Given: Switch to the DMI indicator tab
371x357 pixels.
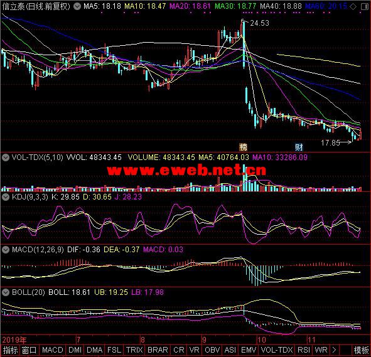Looking at the screenshot, I should (75, 350).
